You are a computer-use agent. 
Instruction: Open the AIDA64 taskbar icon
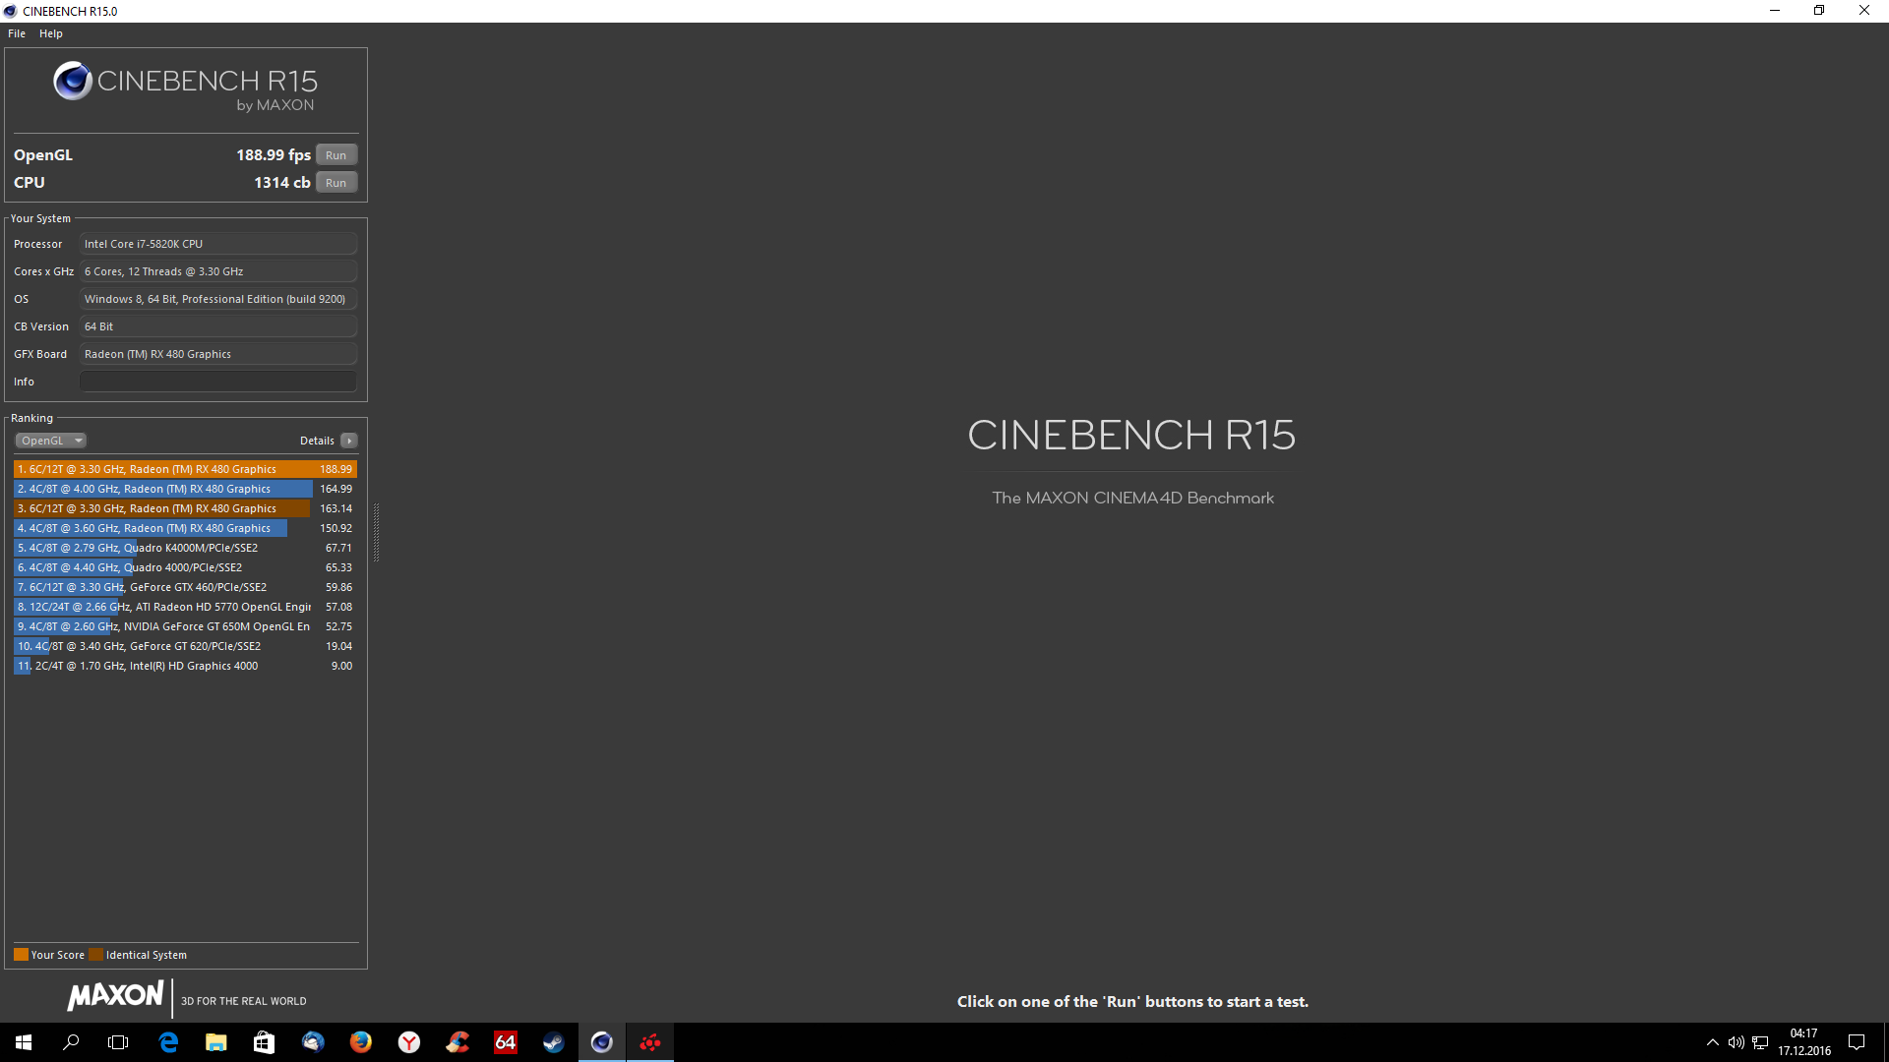(506, 1042)
